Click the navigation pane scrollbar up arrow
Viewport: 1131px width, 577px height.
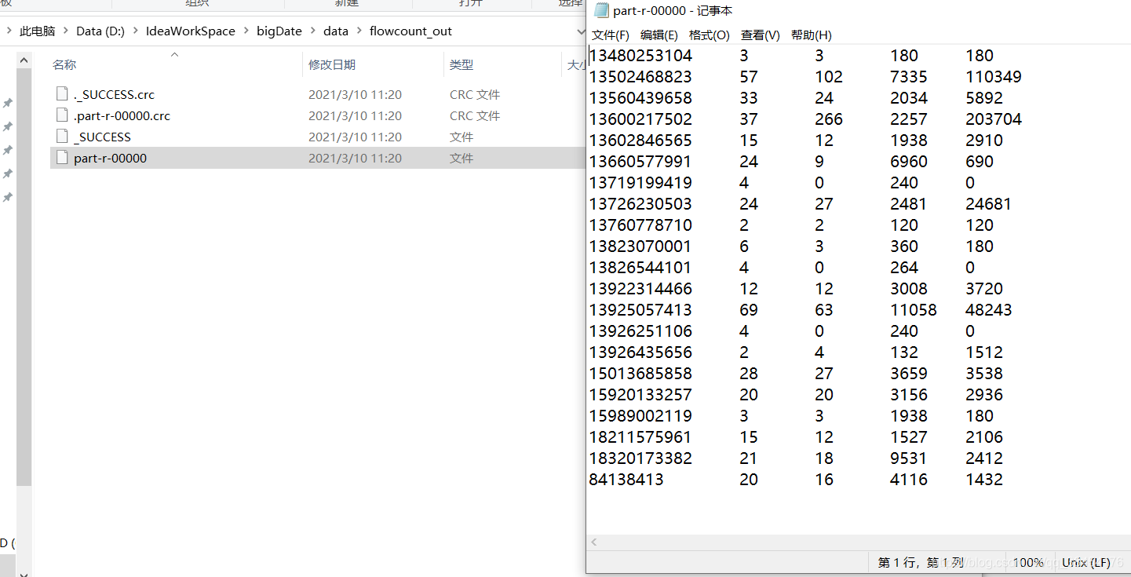click(24, 60)
